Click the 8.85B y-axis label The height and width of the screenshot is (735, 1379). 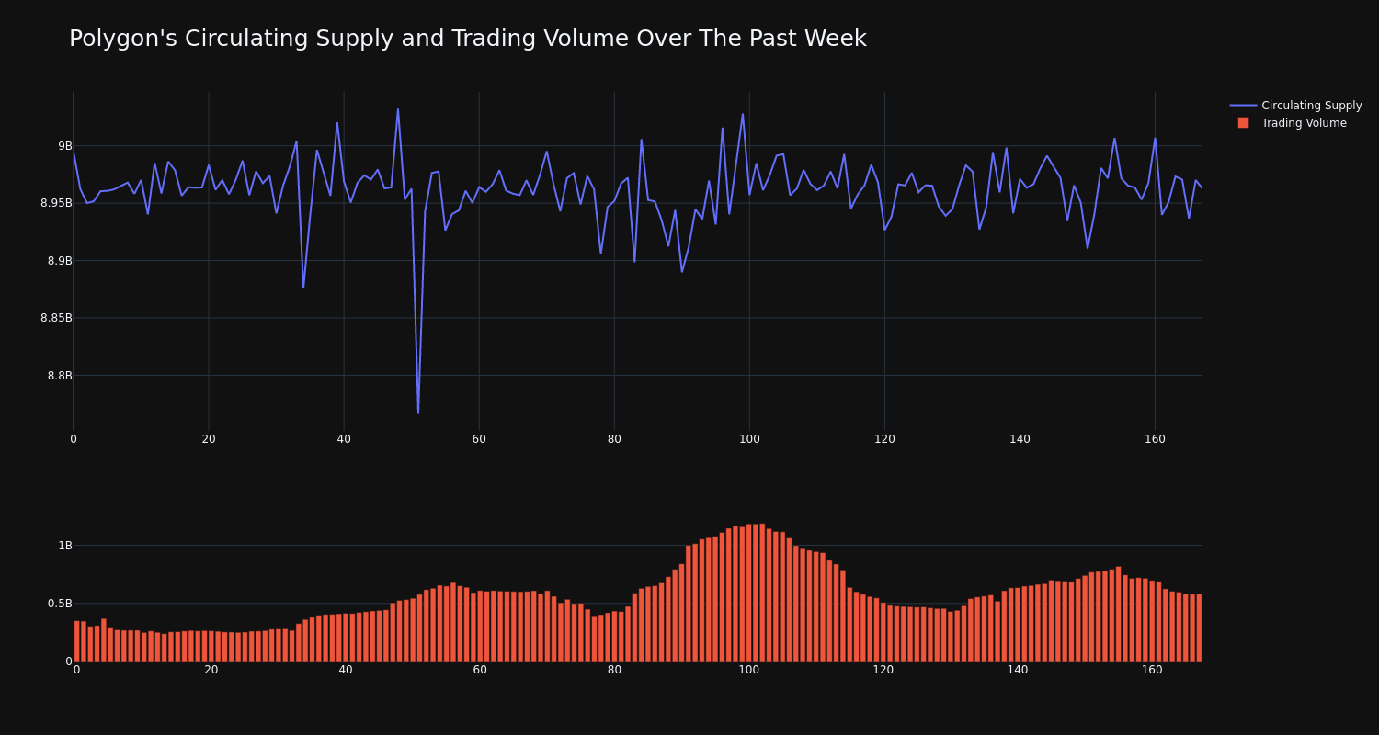(x=56, y=318)
